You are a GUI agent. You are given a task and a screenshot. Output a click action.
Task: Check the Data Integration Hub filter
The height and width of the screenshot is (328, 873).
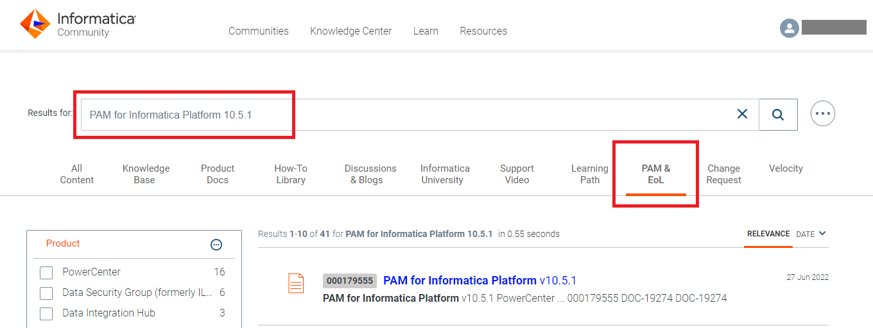click(46, 314)
